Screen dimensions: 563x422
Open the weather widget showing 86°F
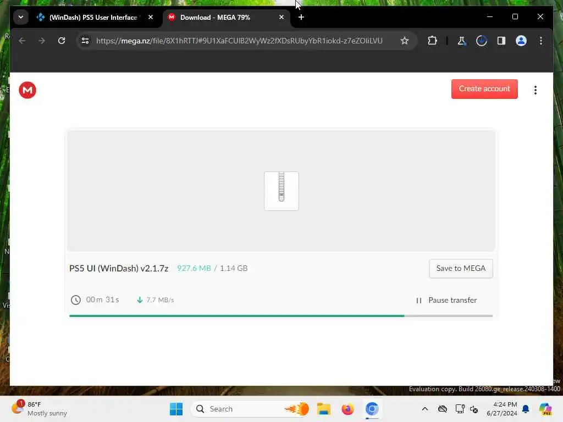click(x=39, y=409)
